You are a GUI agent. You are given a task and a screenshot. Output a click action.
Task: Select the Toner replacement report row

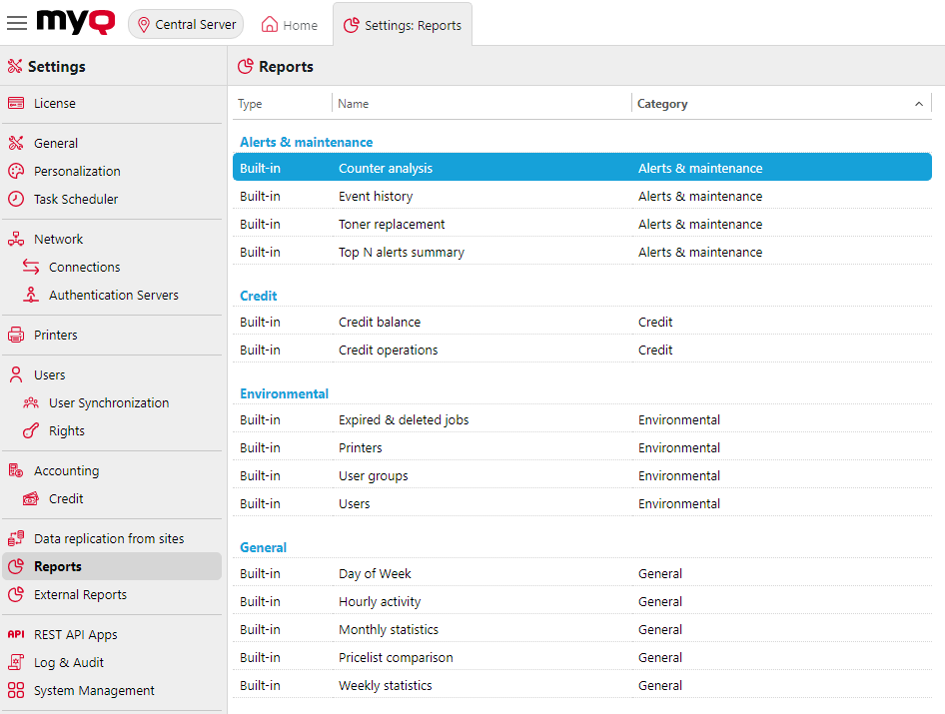pyautogui.click(x=392, y=225)
